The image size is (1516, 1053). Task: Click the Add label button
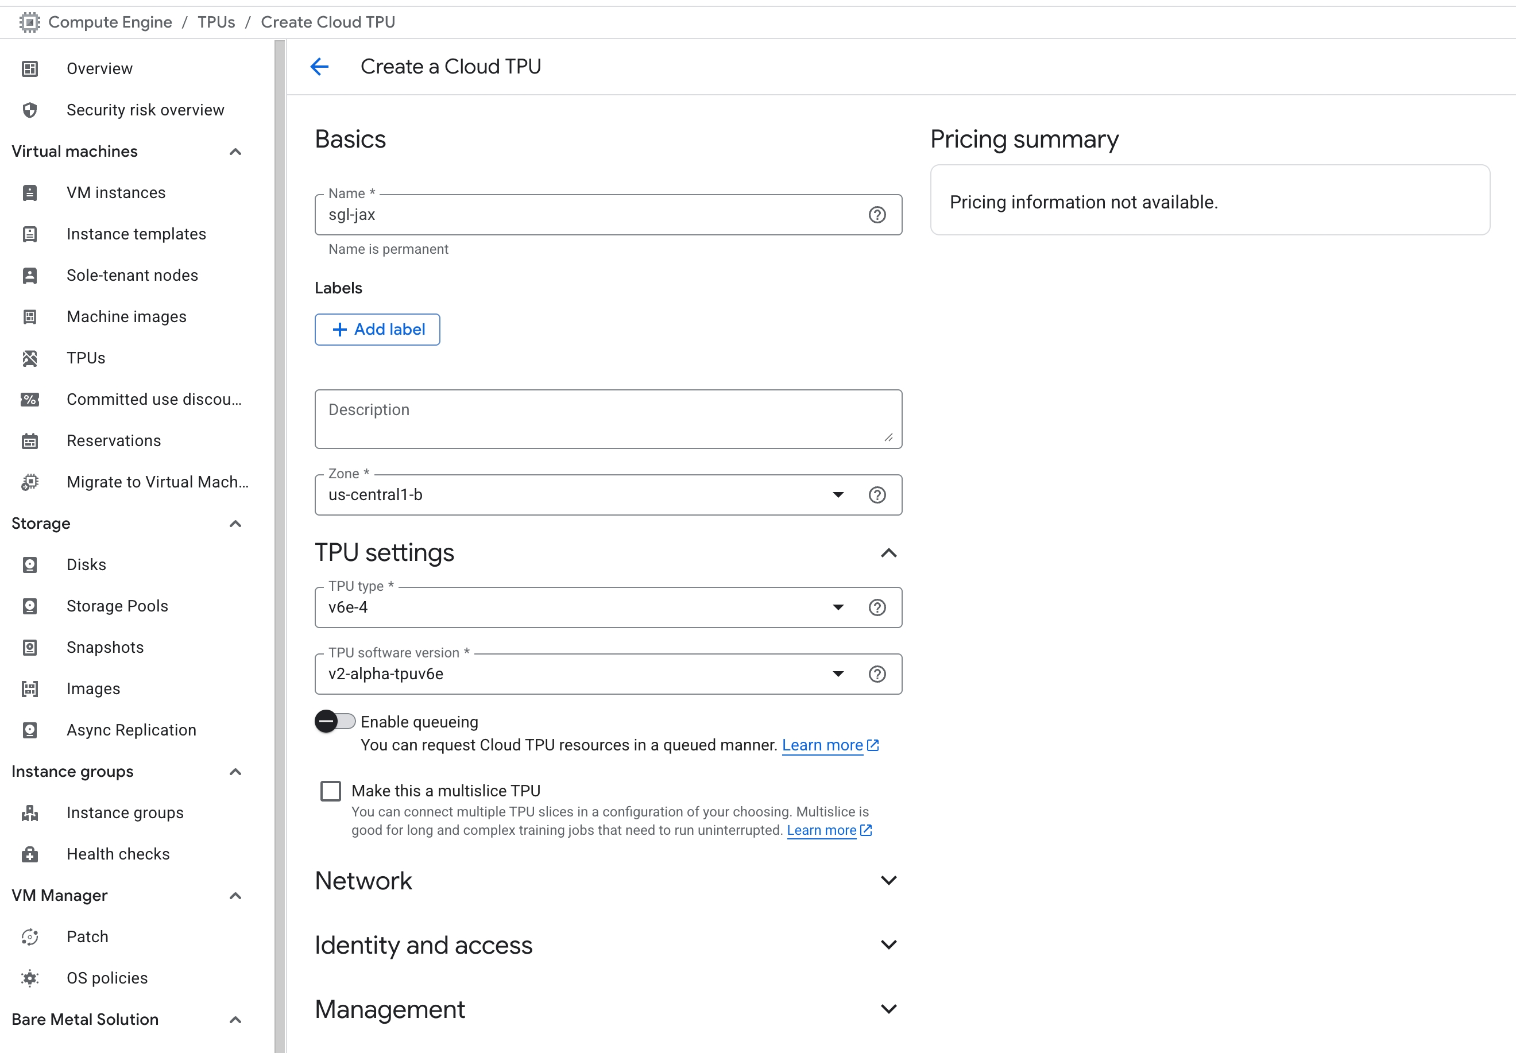click(377, 329)
